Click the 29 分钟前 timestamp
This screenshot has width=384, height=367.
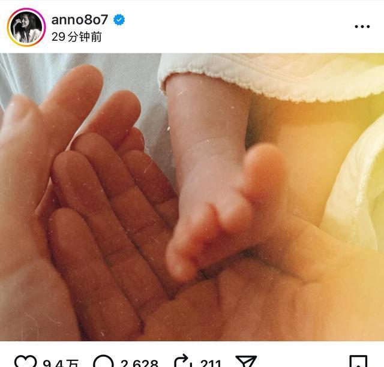[x=77, y=37]
